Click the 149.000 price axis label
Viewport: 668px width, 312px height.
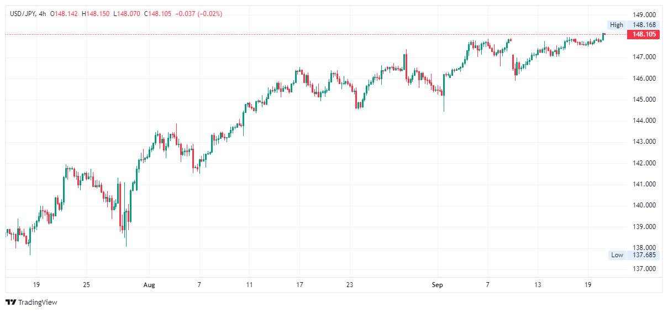tap(644, 14)
